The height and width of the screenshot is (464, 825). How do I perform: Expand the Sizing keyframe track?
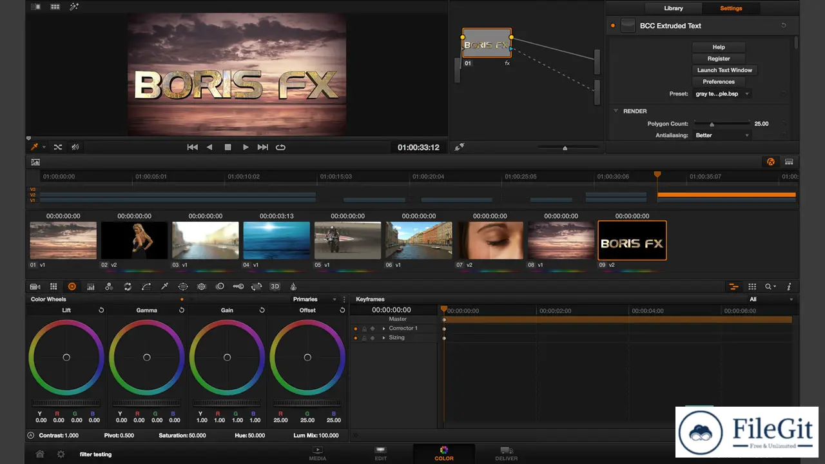[x=383, y=337]
